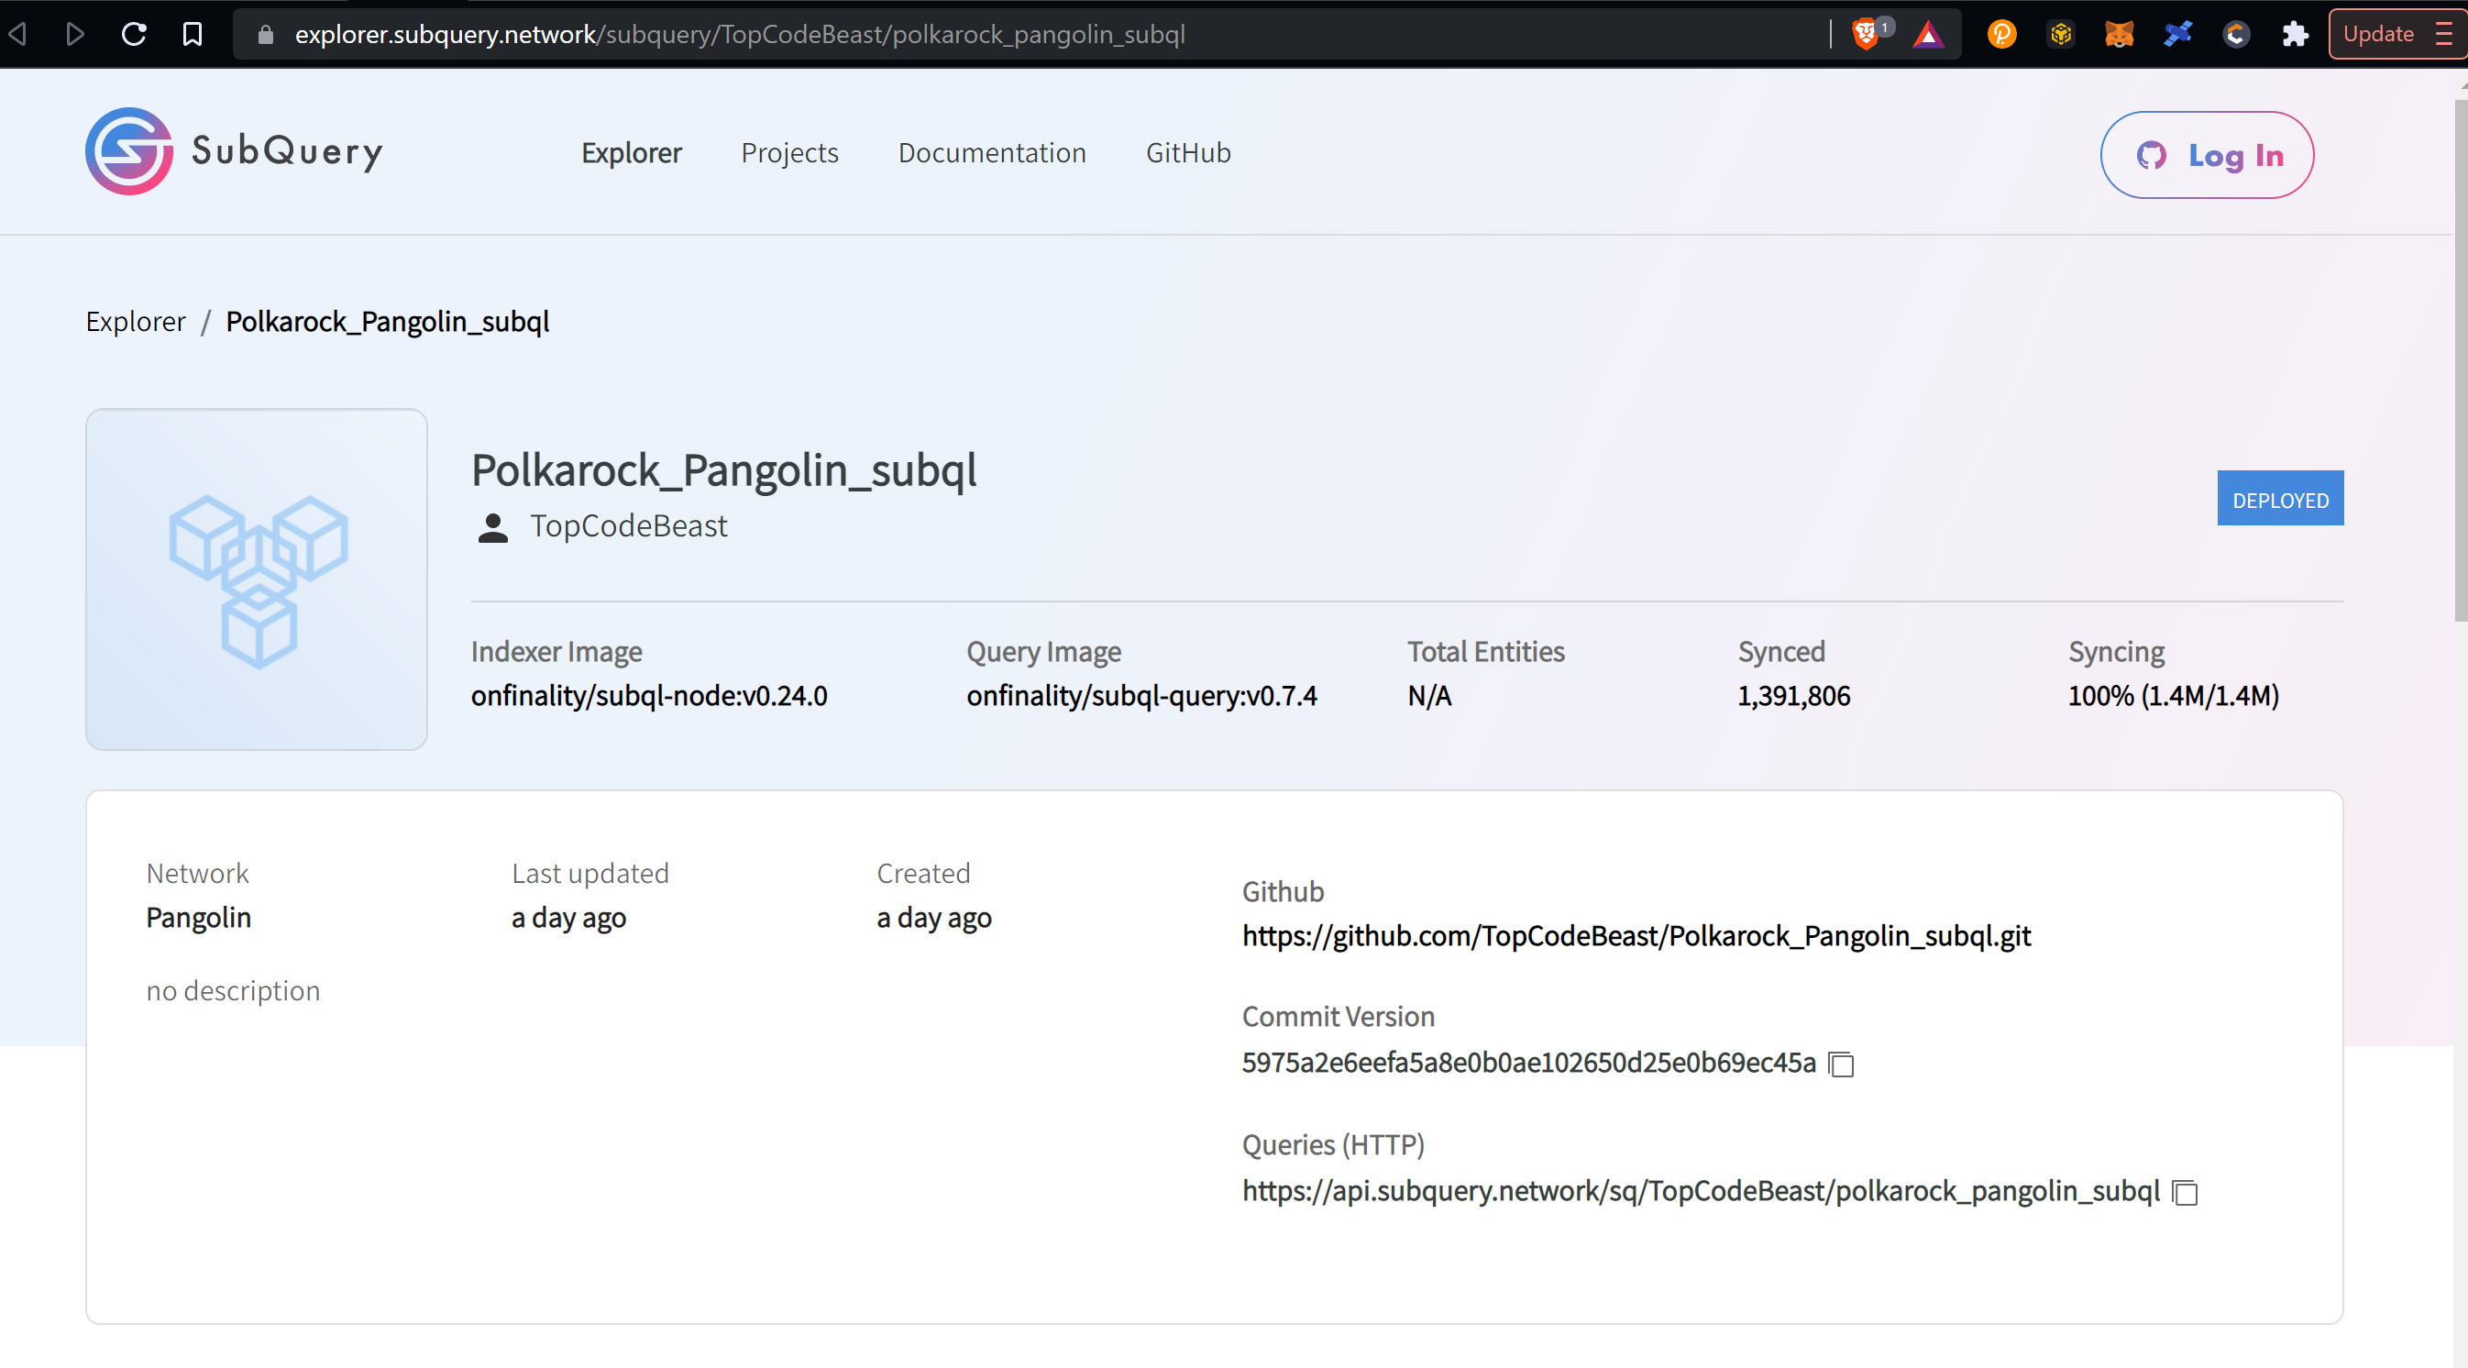The width and height of the screenshot is (2468, 1368).
Task: Click the browser Update button
Action: point(2379,35)
